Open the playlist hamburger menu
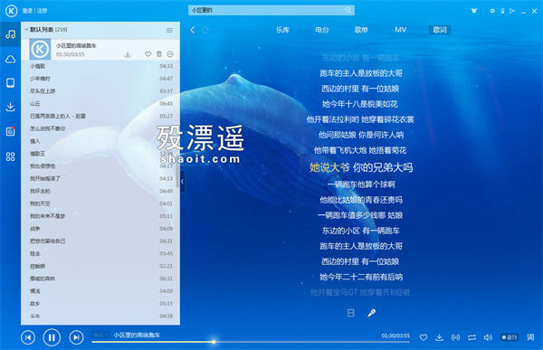543x350 pixels. [169, 30]
